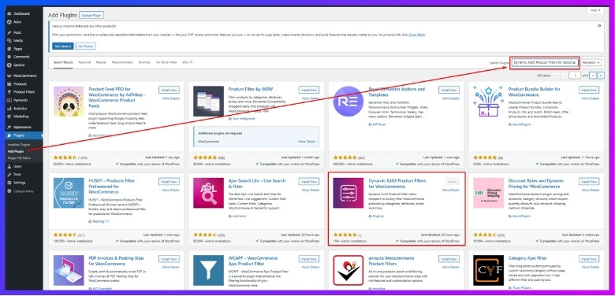Click the Product Bundle Builder box icon
Viewport: 615px width, 296px height.
coord(488,102)
